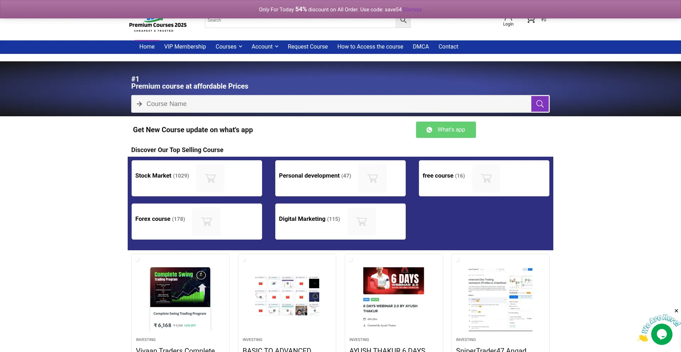
Task: Dismiss the discount banner
Action: tap(412, 10)
